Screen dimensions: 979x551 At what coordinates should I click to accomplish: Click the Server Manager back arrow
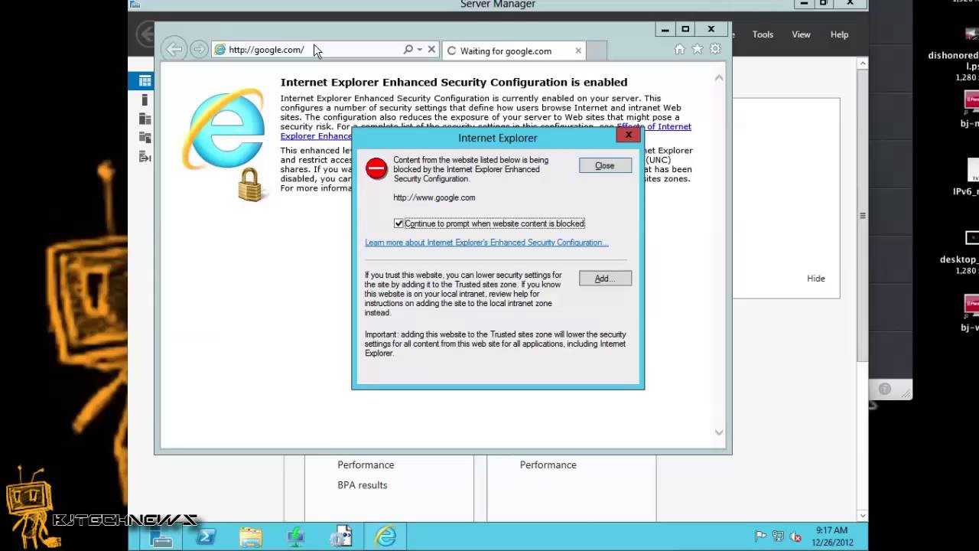[x=145, y=34]
